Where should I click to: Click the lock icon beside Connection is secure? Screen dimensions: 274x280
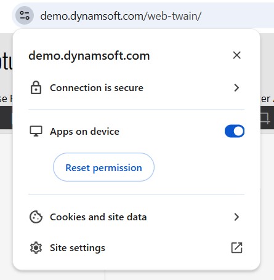[36, 87]
